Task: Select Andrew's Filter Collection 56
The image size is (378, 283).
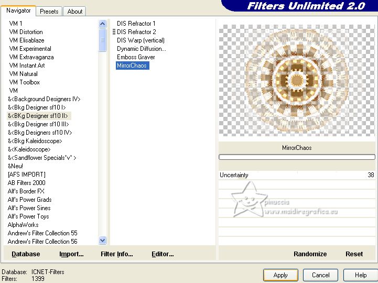Action: [42, 242]
